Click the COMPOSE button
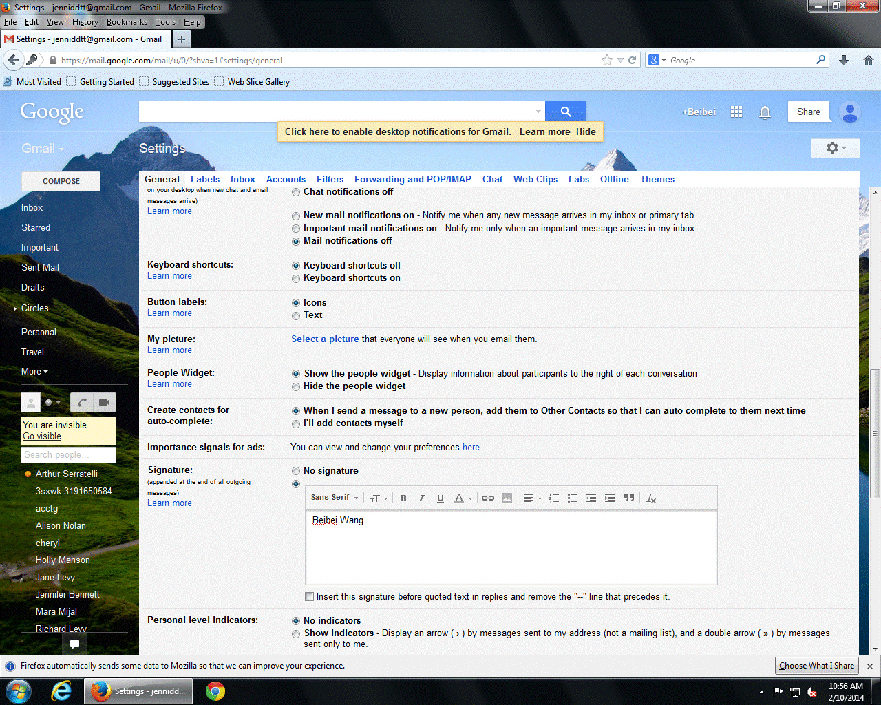Image resolution: width=881 pixels, height=705 pixels. [61, 181]
